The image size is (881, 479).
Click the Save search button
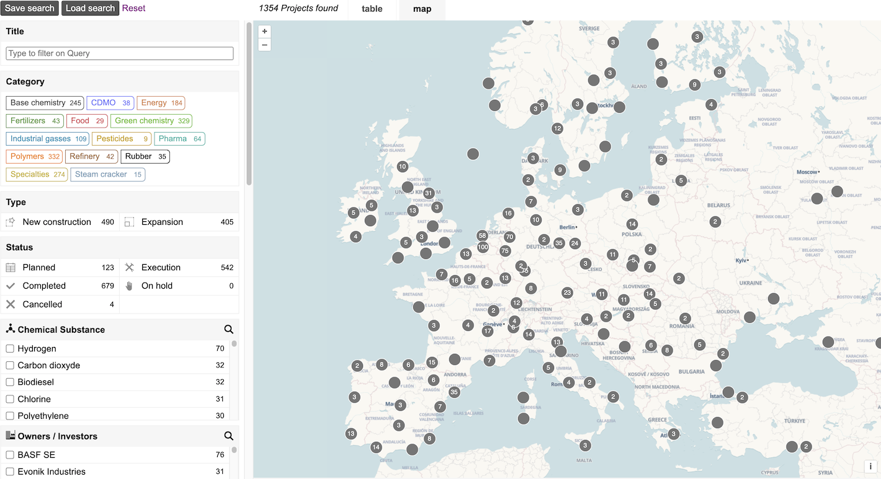click(x=30, y=8)
